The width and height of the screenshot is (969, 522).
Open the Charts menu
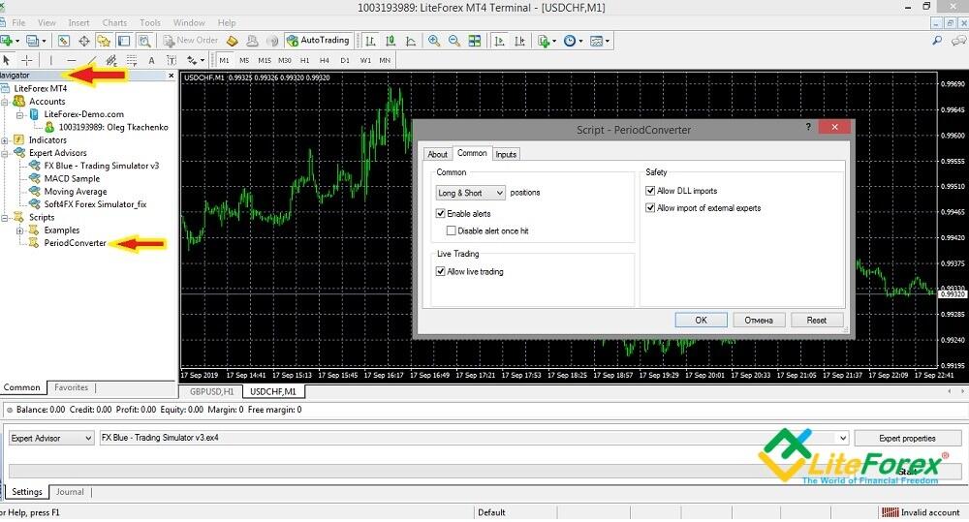tap(114, 22)
